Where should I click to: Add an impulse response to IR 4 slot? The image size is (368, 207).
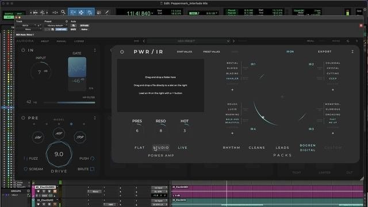pyautogui.click(x=232, y=133)
